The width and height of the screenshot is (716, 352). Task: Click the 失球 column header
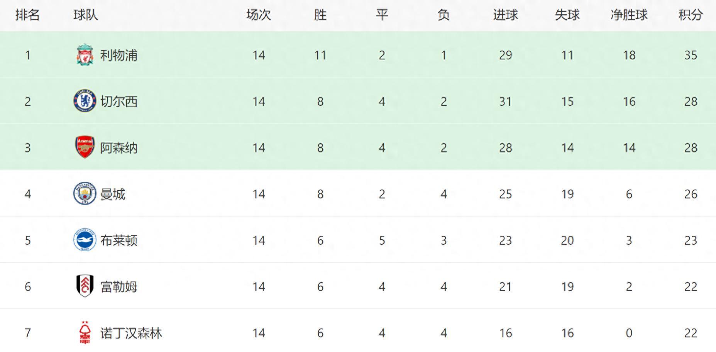coord(567,15)
